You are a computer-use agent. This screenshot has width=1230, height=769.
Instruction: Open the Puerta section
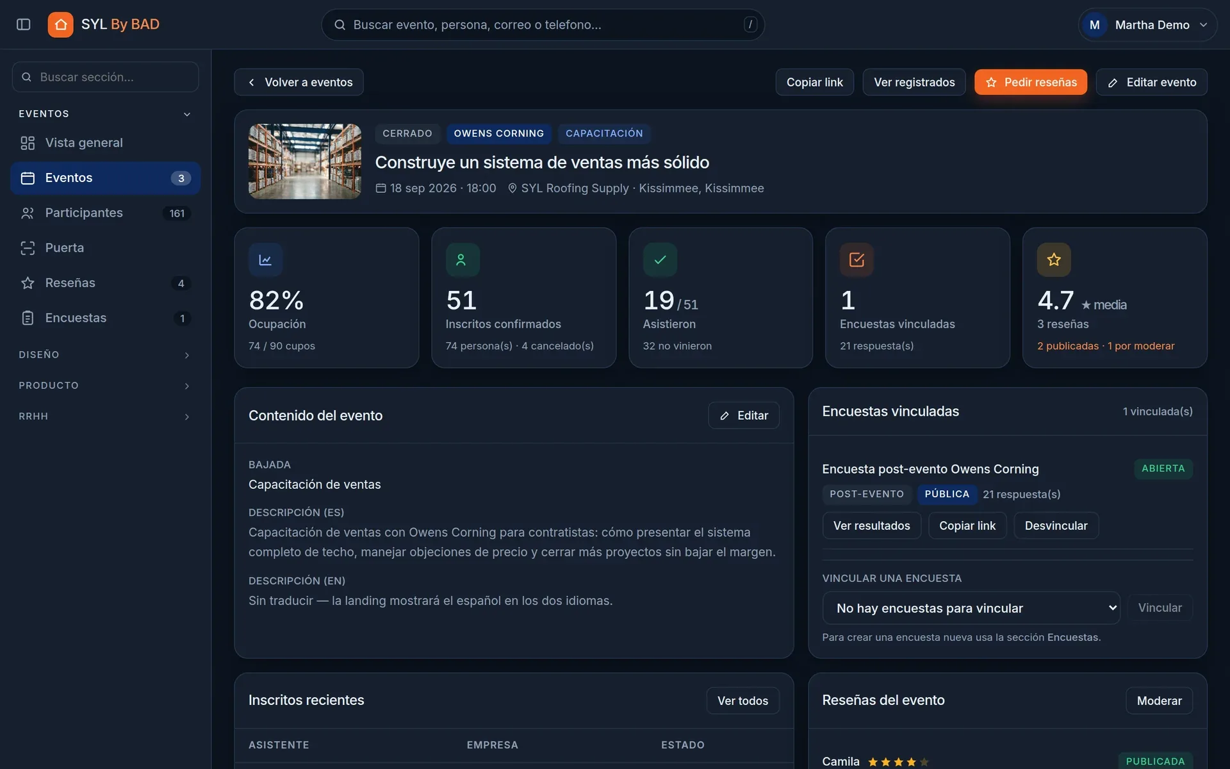tap(105, 248)
